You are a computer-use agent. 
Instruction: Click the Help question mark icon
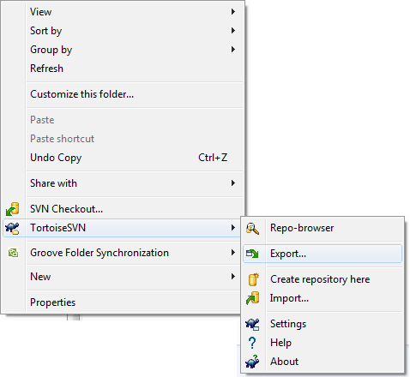pos(252,343)
